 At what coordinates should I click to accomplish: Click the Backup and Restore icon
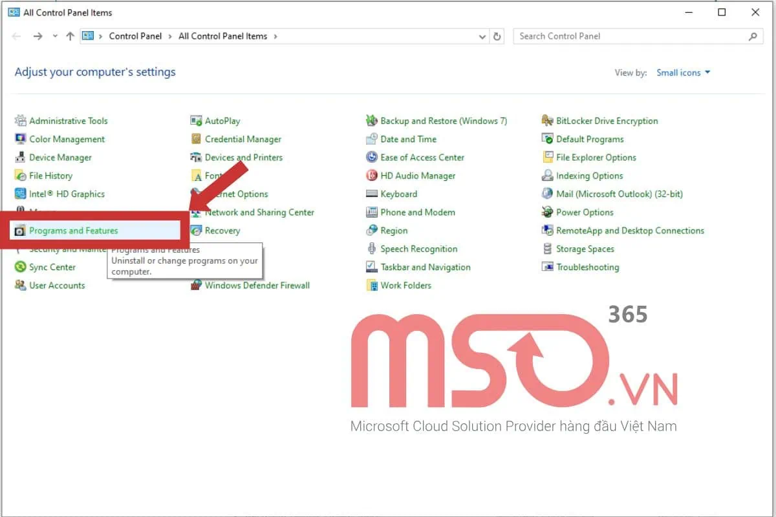point(371,121)
